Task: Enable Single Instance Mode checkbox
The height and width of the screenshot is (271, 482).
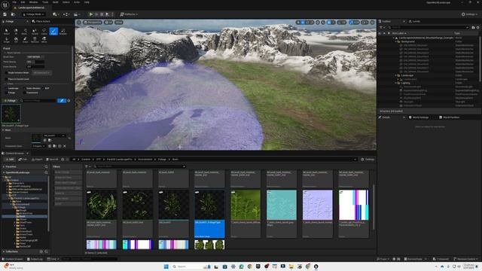Action: point(6,73)
